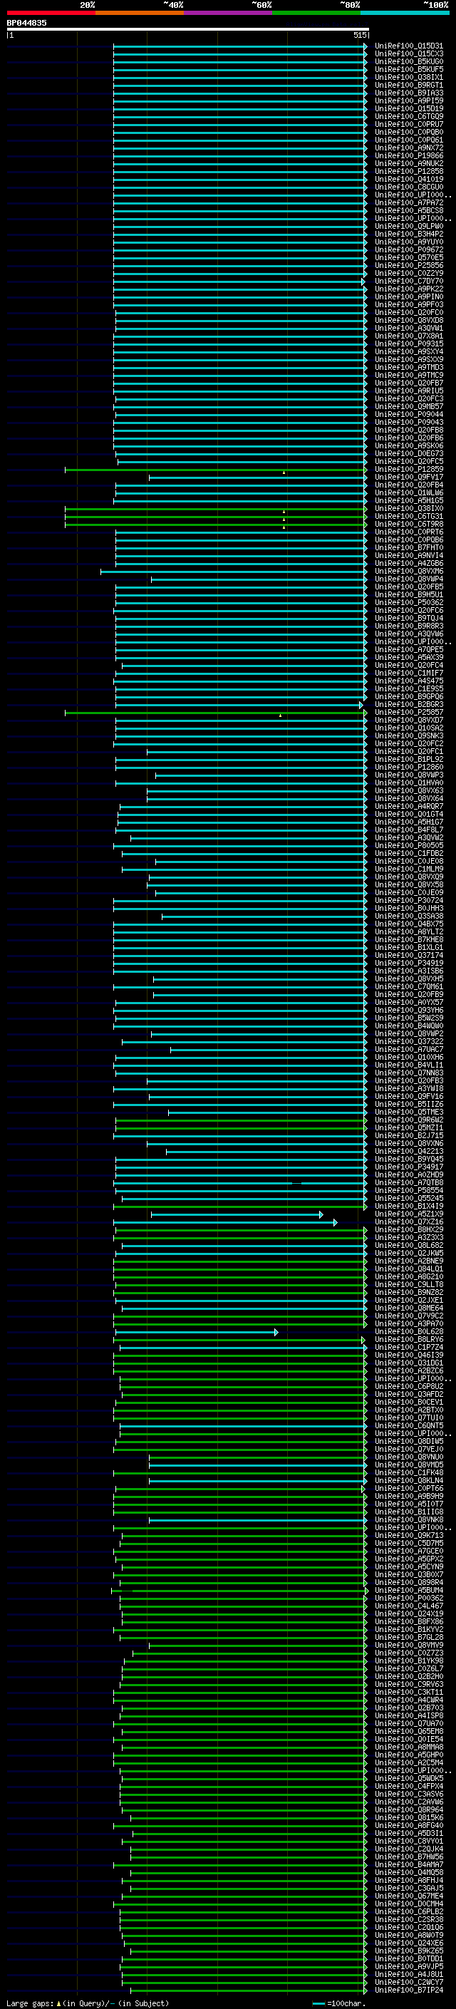Select the UniRef100_Q8L682 label
This screenshot has height=2009, width=456.
409,1246
